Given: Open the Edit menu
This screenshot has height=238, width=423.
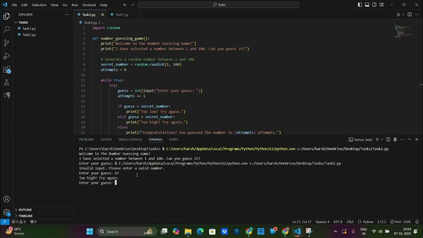Looking at the screenshot, I should (x=25, y=5).
